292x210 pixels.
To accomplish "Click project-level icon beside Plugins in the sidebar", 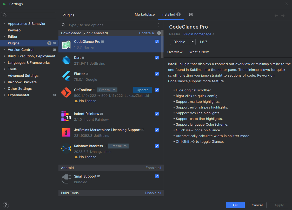I will (x=54, y=43).
